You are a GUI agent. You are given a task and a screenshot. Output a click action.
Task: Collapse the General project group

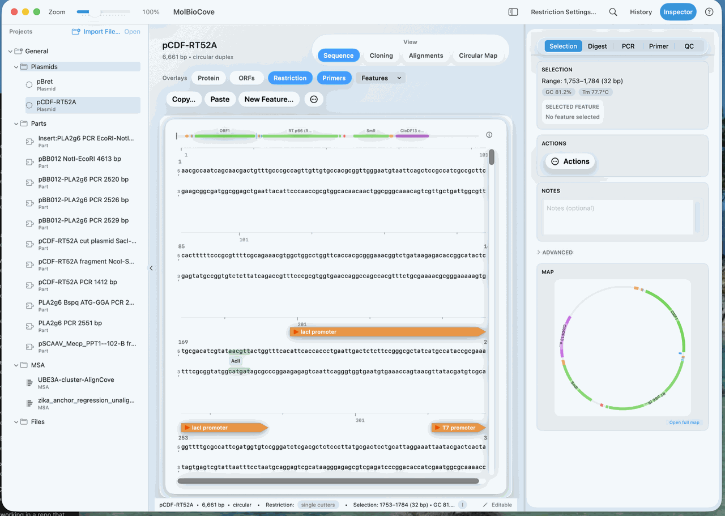tap(10, 51)
